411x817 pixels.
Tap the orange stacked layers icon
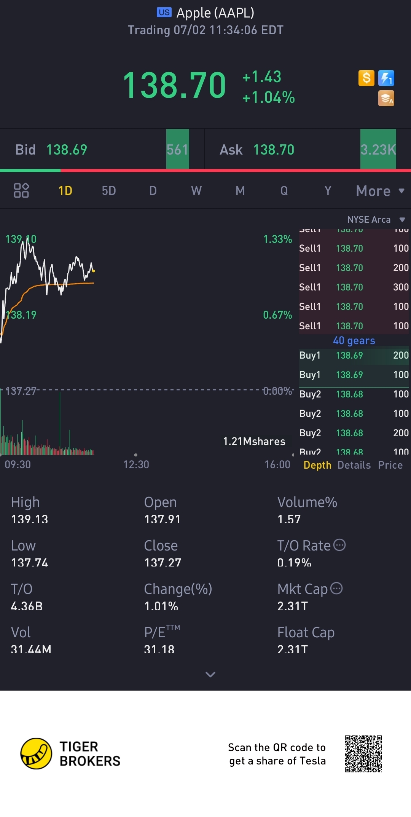click(386, 98)
